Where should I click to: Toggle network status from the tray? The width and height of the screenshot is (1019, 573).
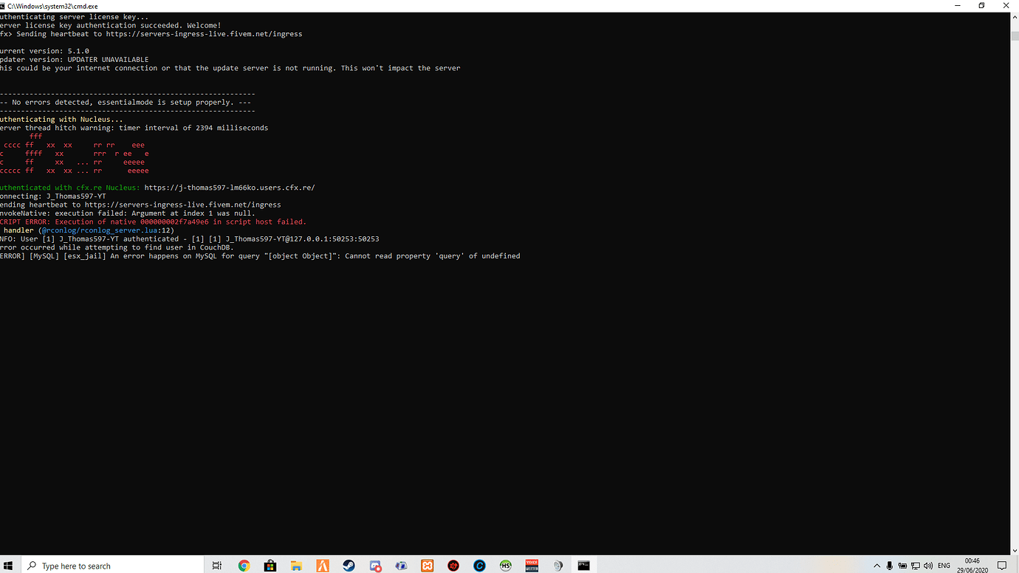914,565
